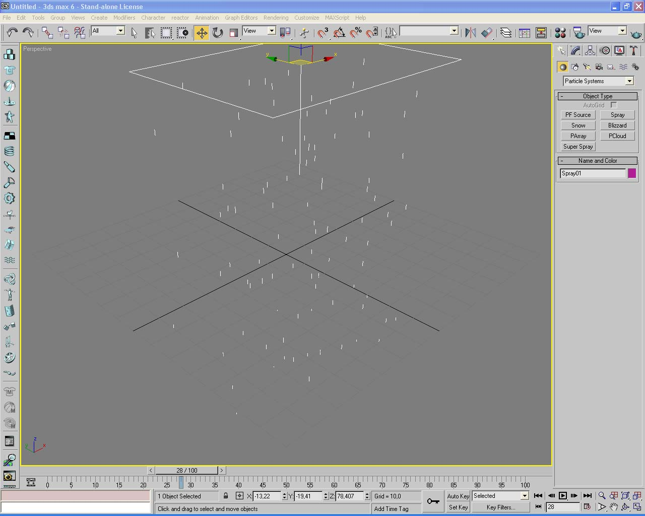Click the Zoom magnifier viewport tool

pyautogui.click(x=602, y=496)
